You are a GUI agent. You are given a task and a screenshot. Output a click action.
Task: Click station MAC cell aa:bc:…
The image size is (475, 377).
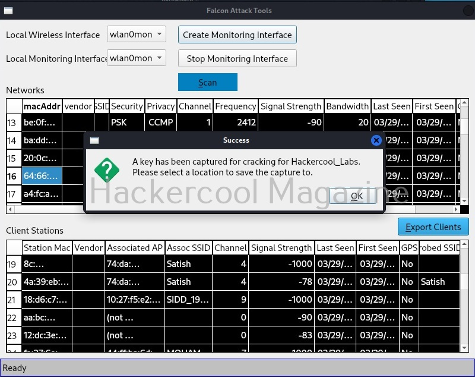47,318
